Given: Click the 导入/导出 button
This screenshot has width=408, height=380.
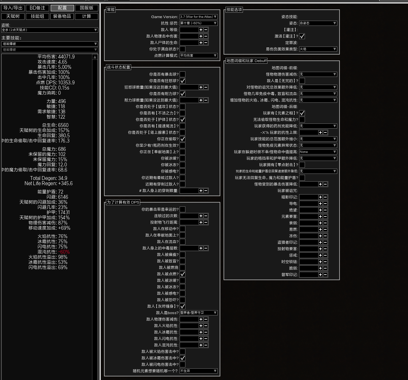Looking at the screenshot, I should coord(13,8).
